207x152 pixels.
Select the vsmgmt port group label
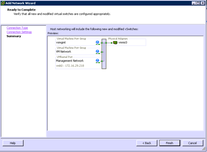coord(61,43)
